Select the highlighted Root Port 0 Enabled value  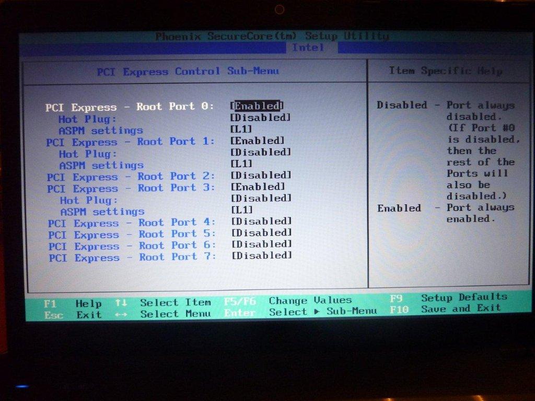[x=257, y=105]
